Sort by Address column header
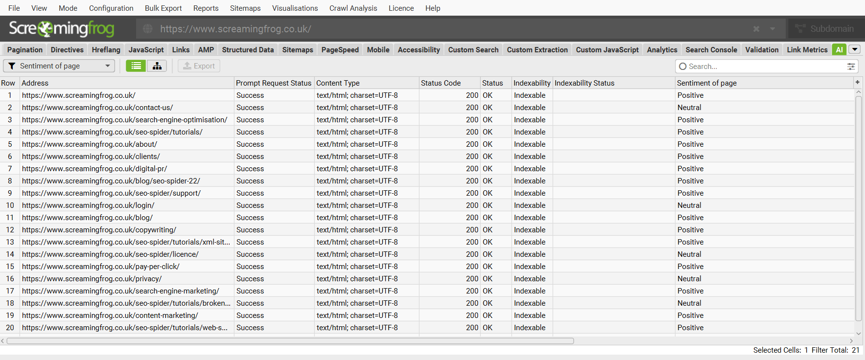The image size is (865, 360). (127, 83)
